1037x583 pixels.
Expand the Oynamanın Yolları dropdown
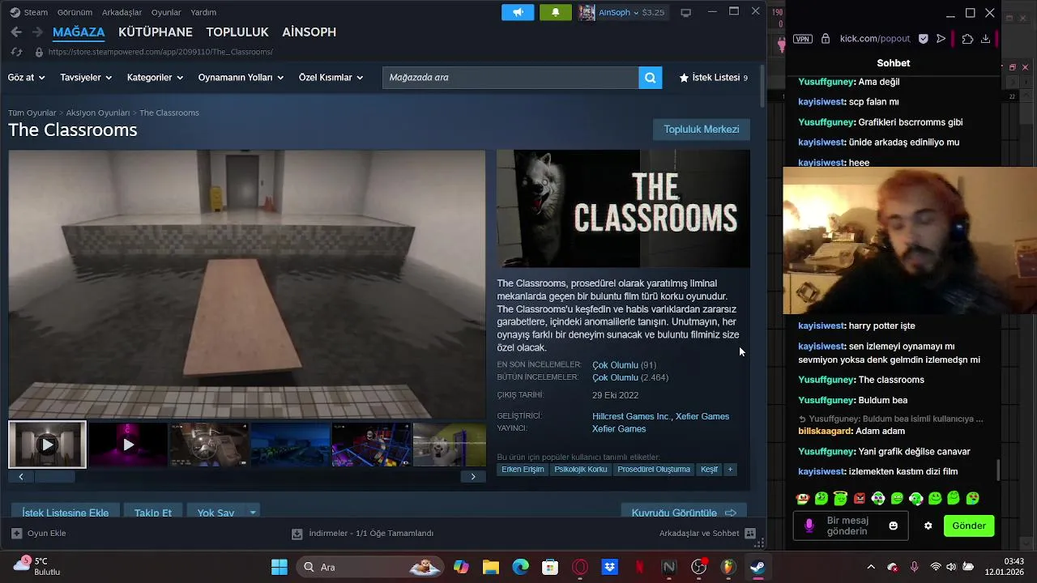[x=241, y=78]
